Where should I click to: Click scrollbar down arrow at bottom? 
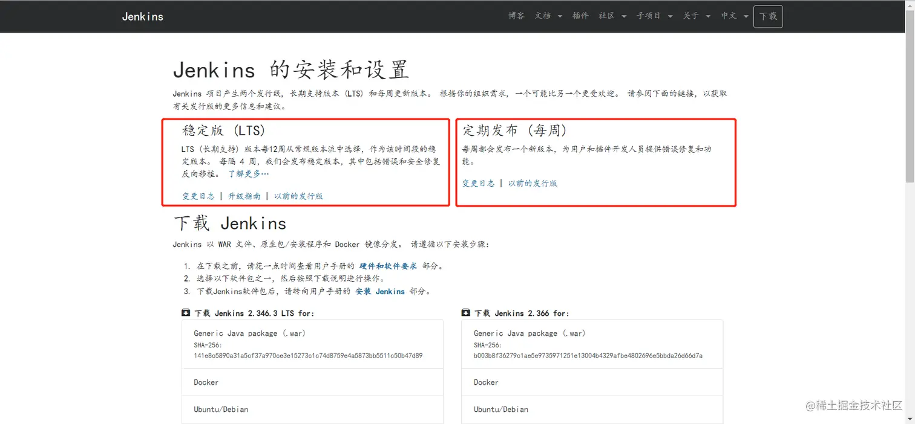coord(910,419)
